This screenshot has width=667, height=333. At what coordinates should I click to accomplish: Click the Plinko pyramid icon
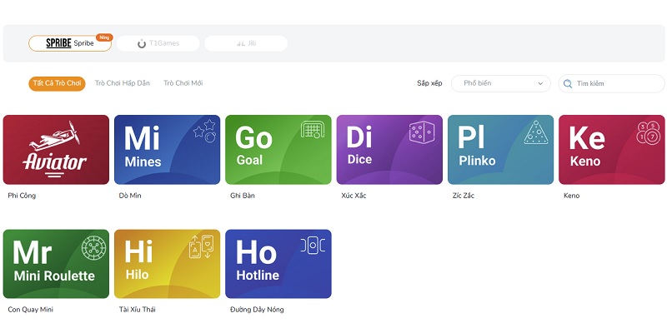click(x=536, y=132)
